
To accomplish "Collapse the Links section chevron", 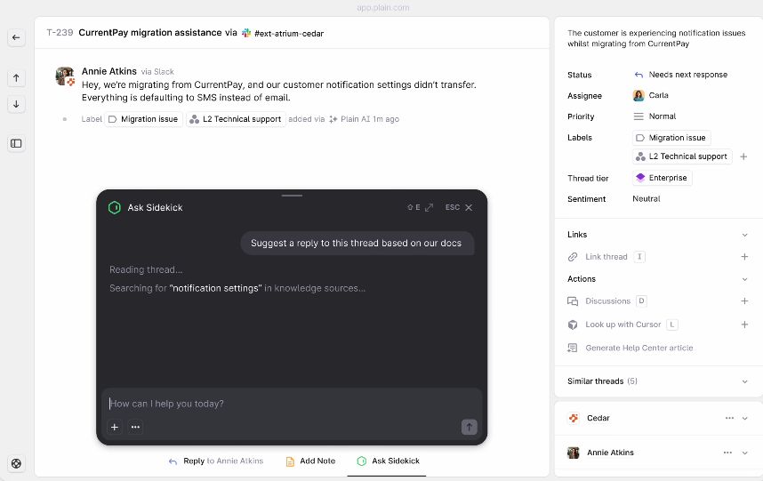I will point(744,235).
